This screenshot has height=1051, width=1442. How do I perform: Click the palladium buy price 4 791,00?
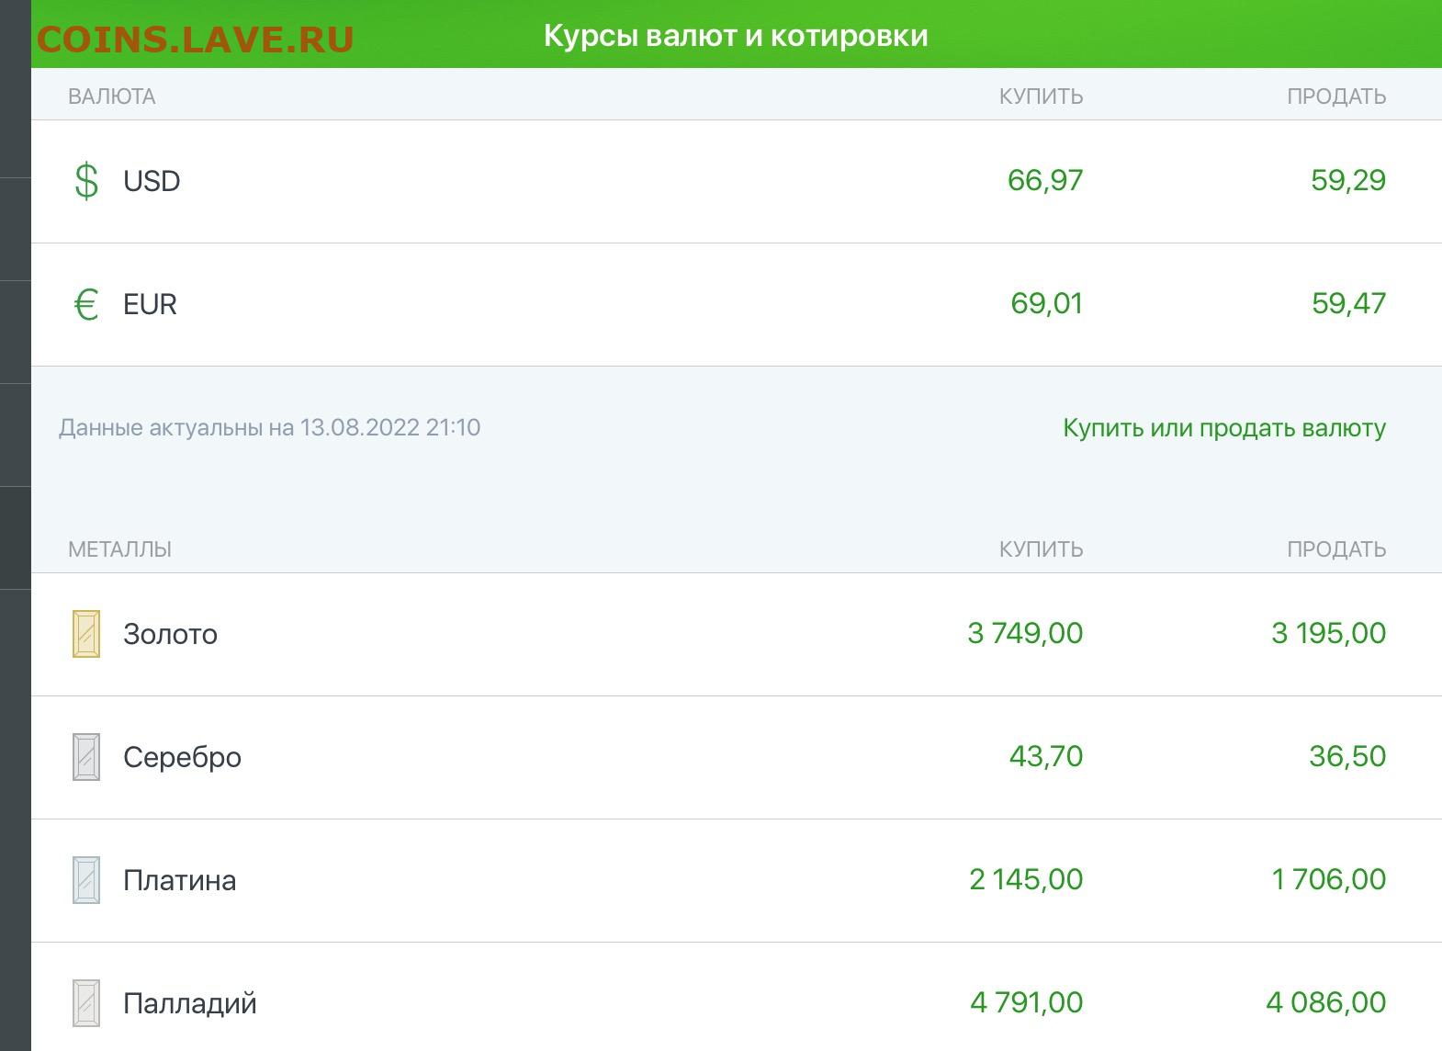(1026, 1002)
